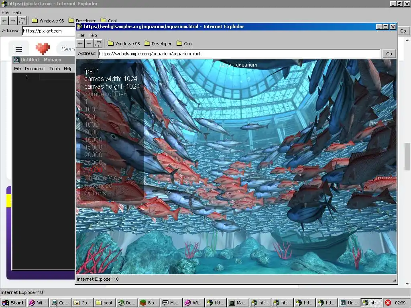The width and height of the screenshot is (411, 308).
Task: Open Windows 96 folder in pixilart window
Action: click(x=48, y=20)
